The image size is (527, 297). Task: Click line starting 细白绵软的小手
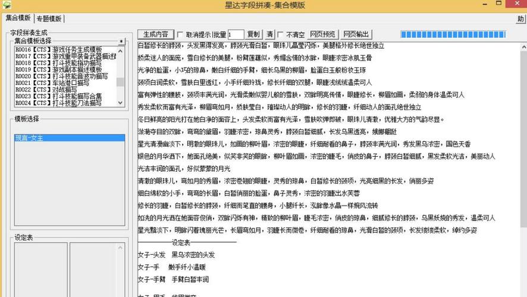point(249,193)
